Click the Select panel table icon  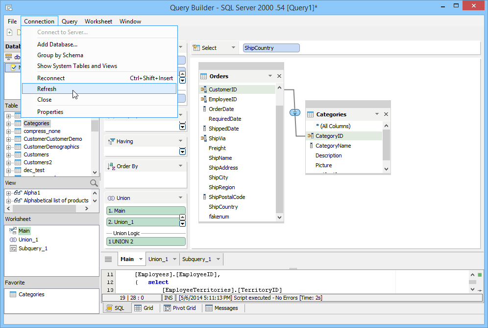[196, 48]
